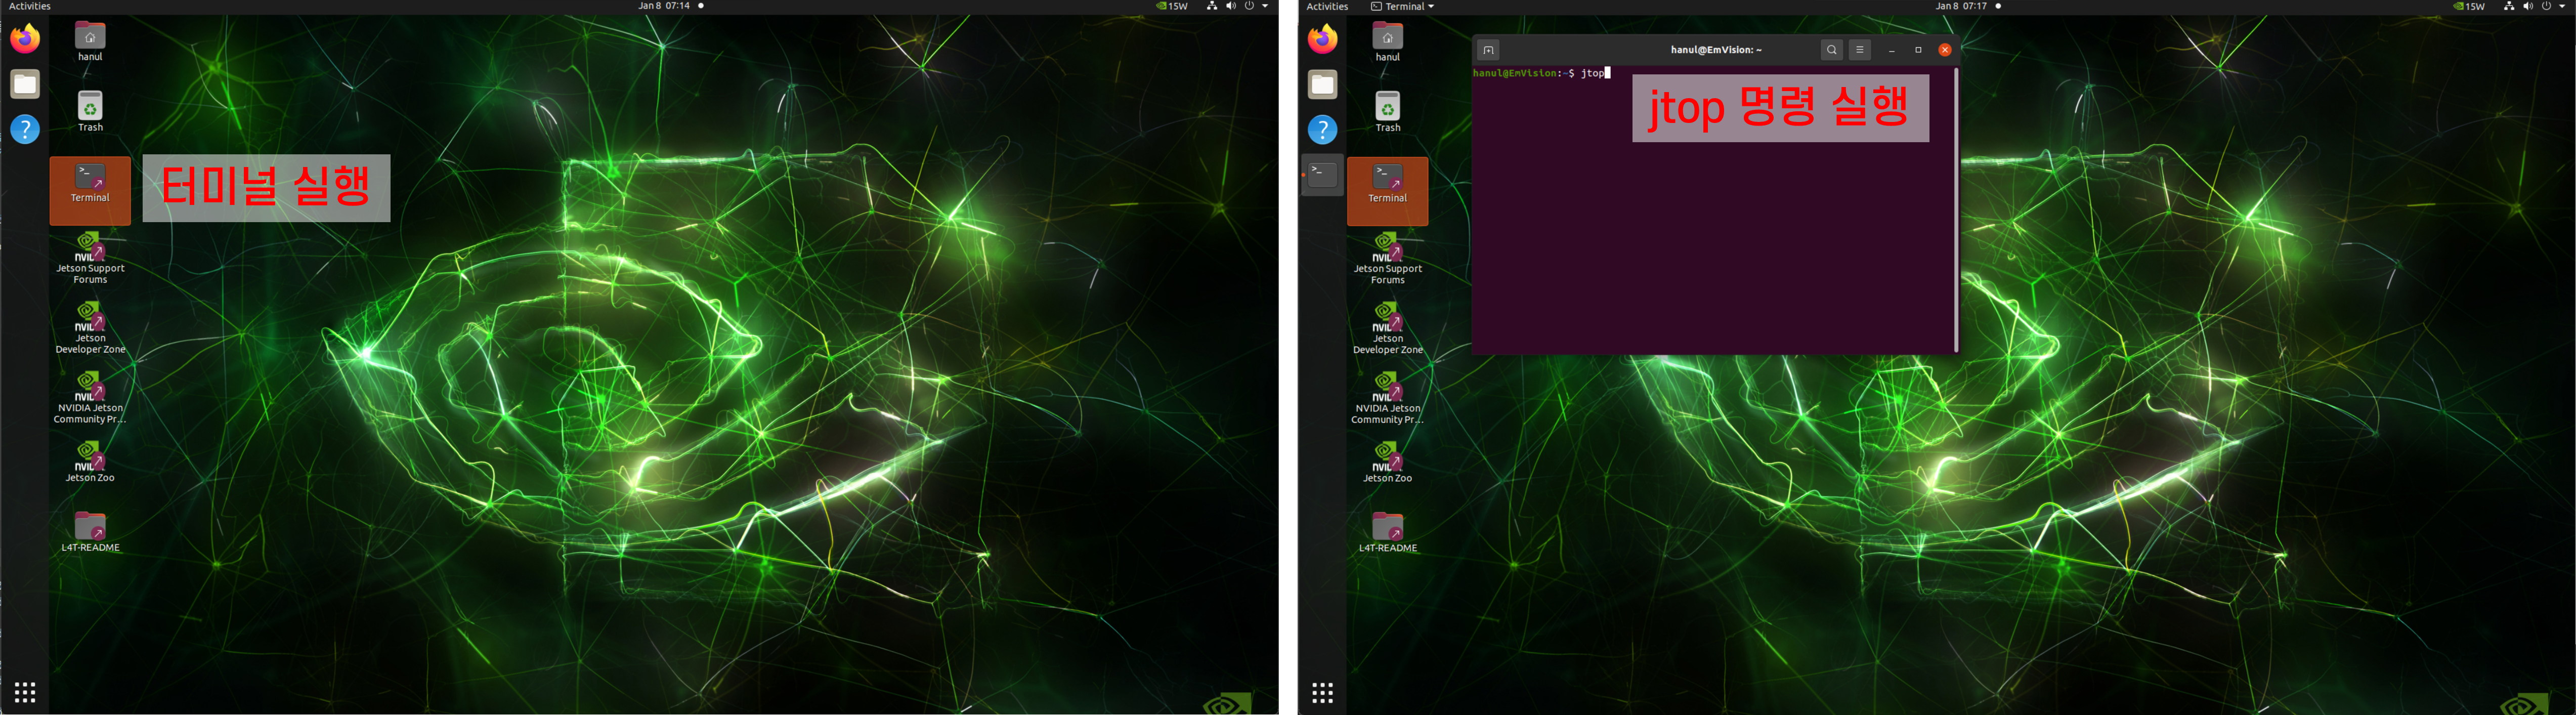The image size is (2576, 715).
Task: Select NVIDIA Jetson Community shortcut on the 07:14 desktop
Action: [x=90, y=398]
